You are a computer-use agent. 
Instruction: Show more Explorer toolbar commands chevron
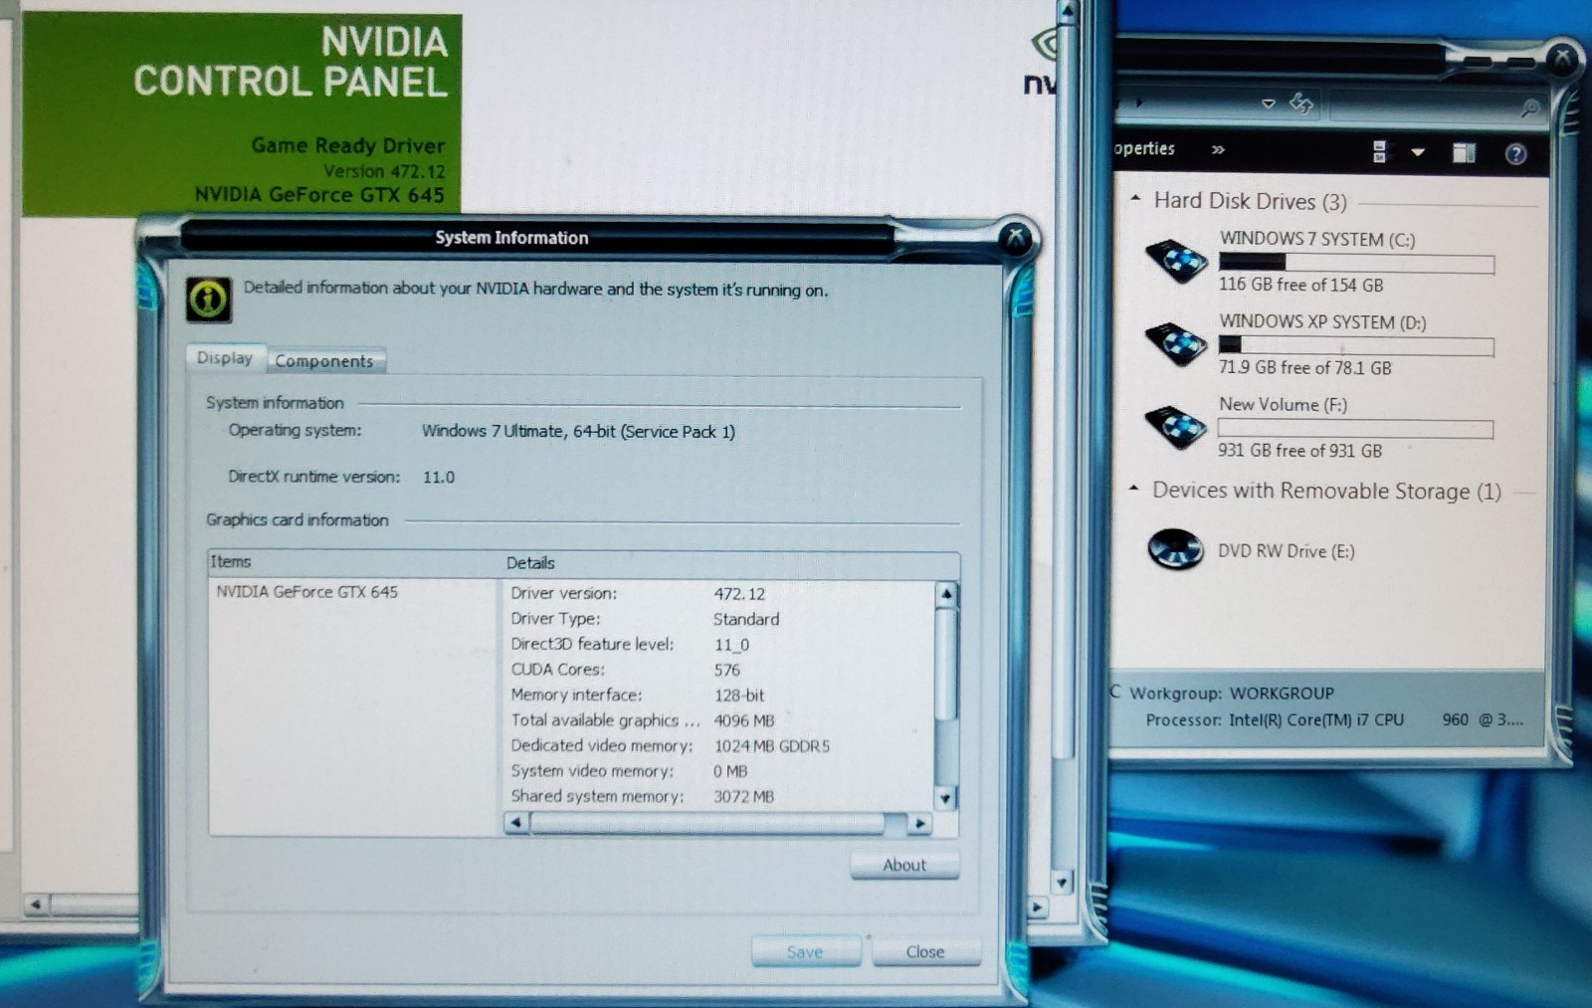[1218, 150]
